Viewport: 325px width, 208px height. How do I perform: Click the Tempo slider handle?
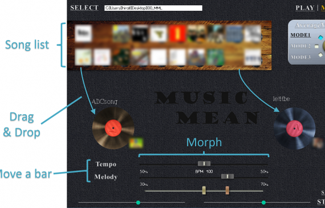click(x=204, y=164)
